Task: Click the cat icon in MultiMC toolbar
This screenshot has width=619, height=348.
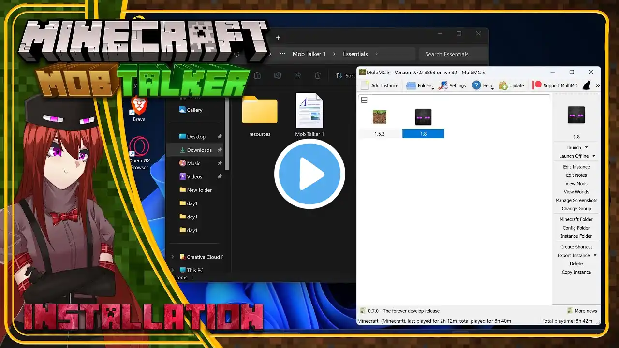Action: coord(587,85)
